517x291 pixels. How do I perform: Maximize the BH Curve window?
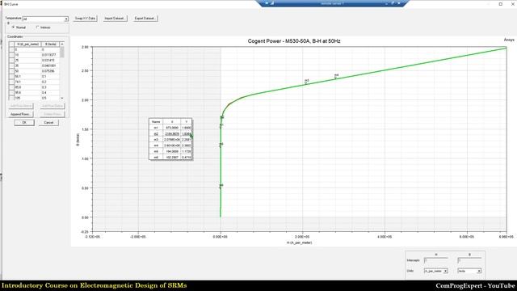point(501,4)
